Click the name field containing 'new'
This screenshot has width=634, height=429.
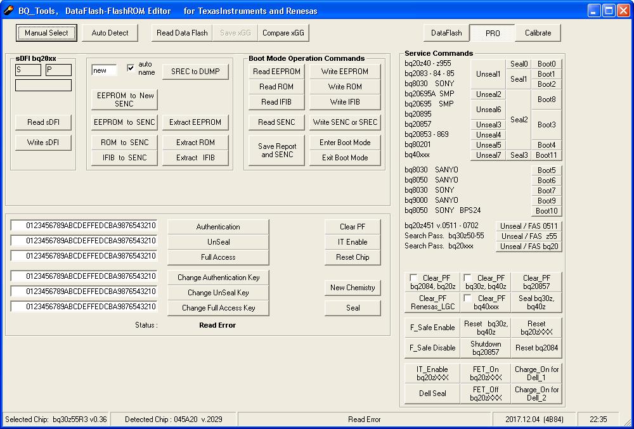(105, 70)
